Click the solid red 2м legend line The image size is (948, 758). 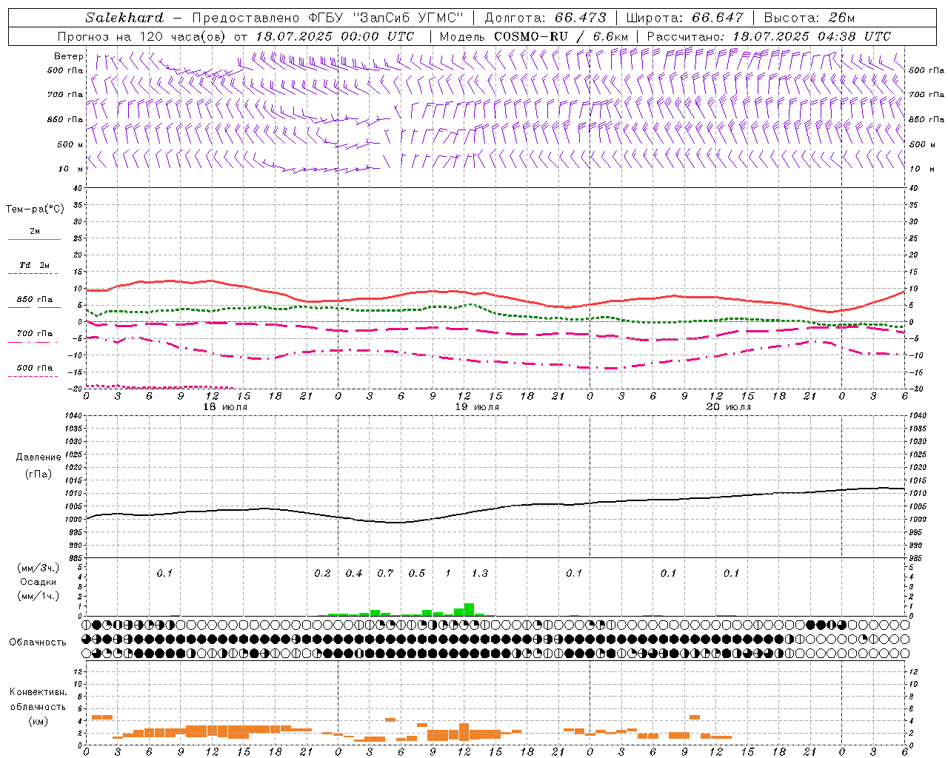click(34, 240)
